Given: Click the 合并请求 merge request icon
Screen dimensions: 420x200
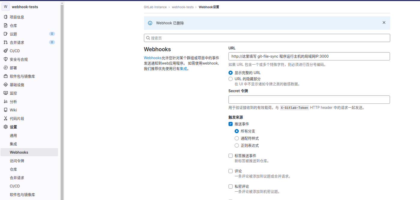Looking at the screenshot, I should pyautogui.click(x=6, y=42).
